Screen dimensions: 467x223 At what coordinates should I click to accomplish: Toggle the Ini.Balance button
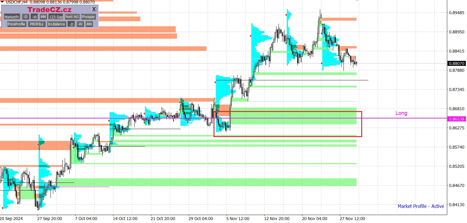coord(56,24)
